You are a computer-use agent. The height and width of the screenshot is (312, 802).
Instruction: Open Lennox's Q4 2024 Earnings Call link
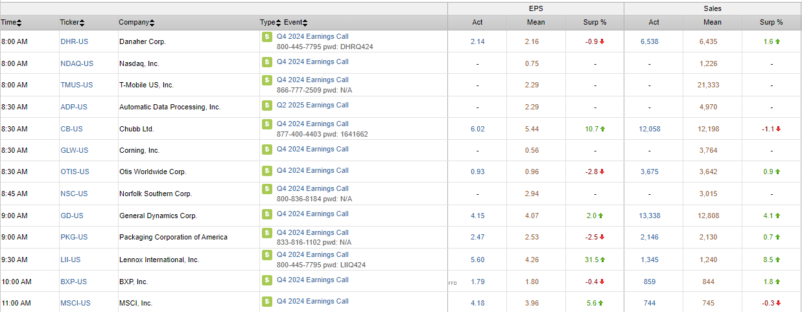[x=313, y=255]
